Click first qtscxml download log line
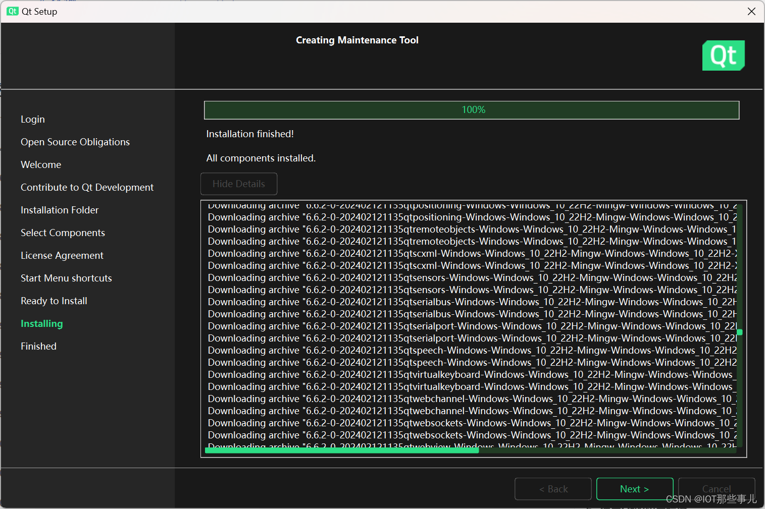The width and height of the screenshot is (765, 509). pyautogui.click(x=472, y=253)
